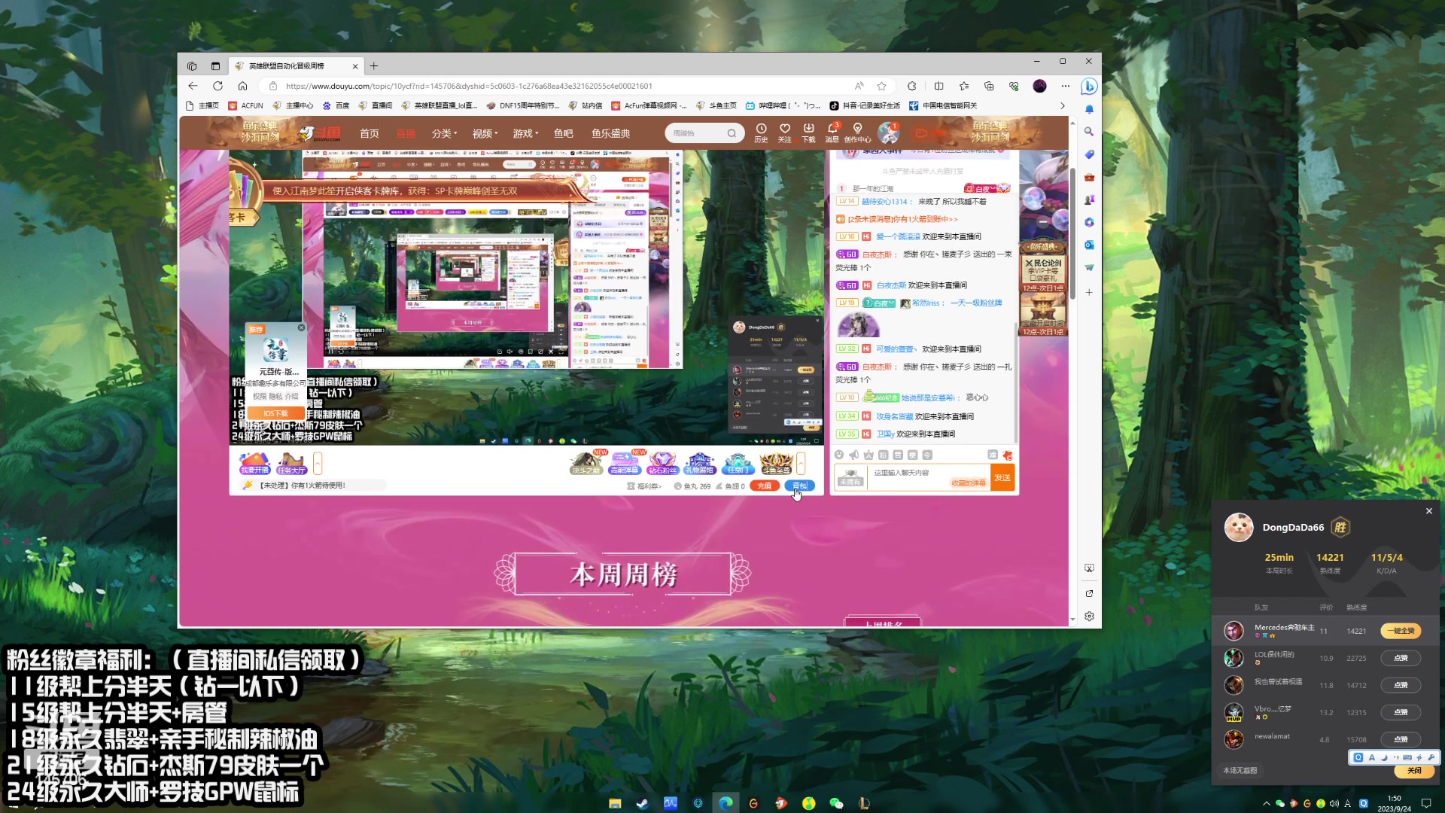1445x813 pixels.
Task: Open the 我要开播 start streaming icon
Action: [x=254, y=463]
